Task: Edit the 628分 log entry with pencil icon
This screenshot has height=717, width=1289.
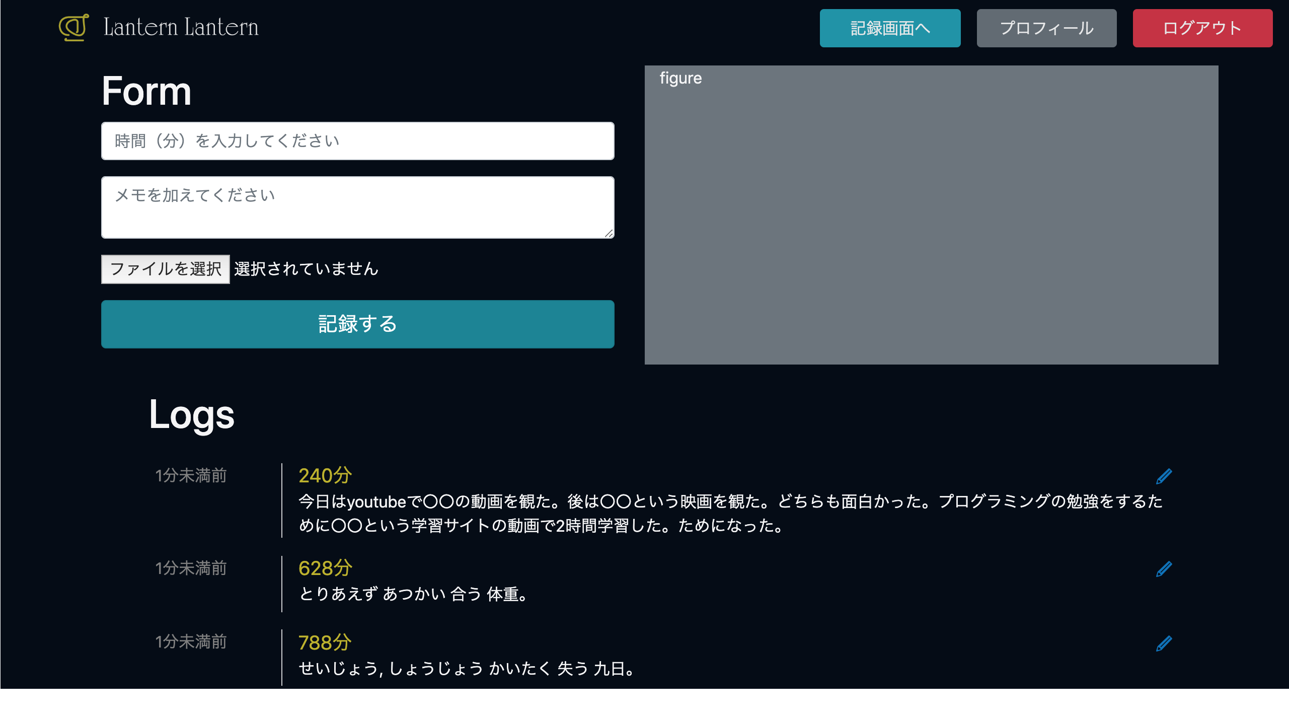Action: click(x=1164, y=569)
